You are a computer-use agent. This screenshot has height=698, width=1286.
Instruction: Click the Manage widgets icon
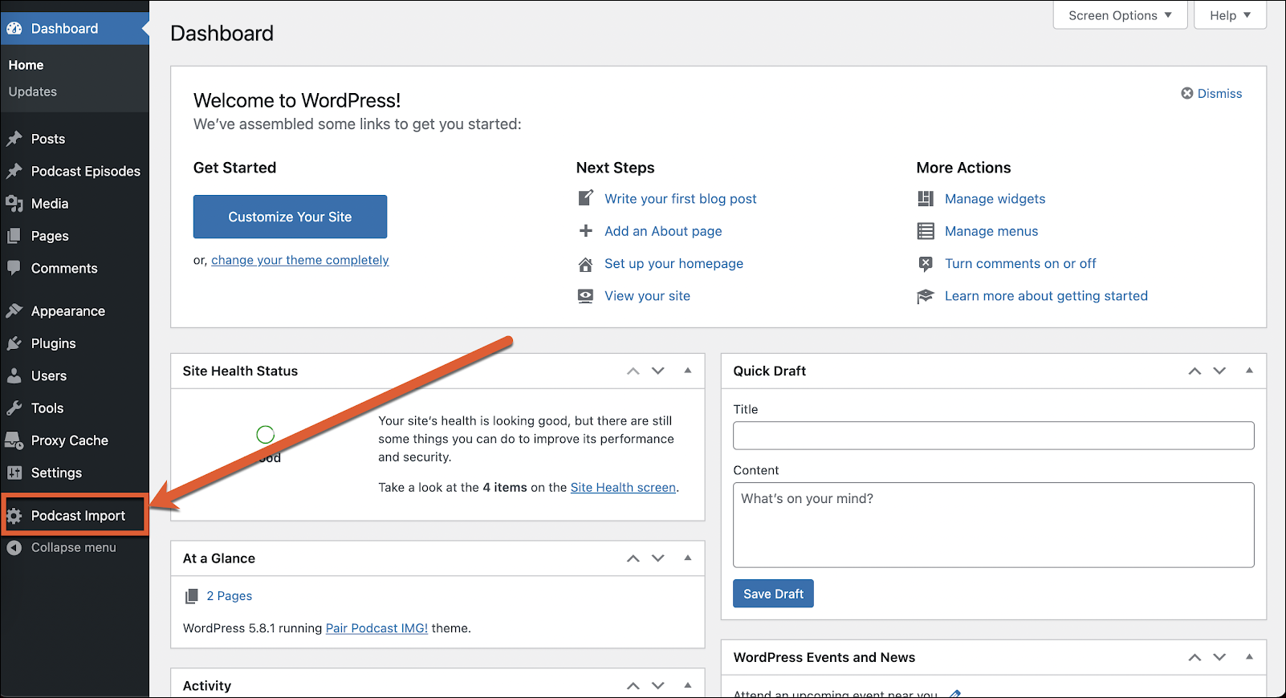pos(926,199)
